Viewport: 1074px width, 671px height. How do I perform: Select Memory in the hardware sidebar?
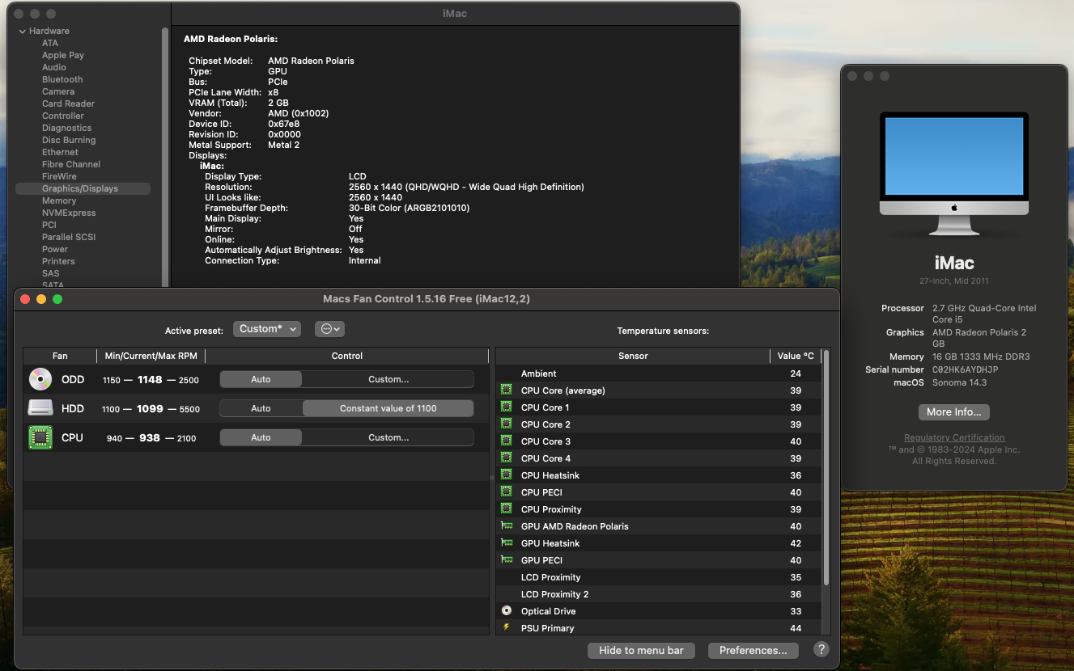coord(59,200)
